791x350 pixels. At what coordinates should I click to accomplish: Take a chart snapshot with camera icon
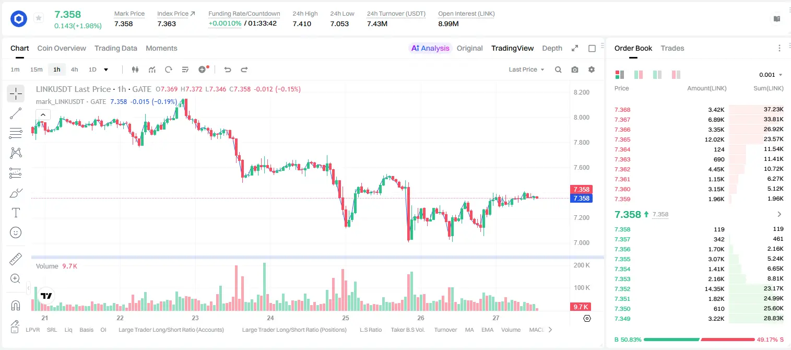click(x=575, y=69)
